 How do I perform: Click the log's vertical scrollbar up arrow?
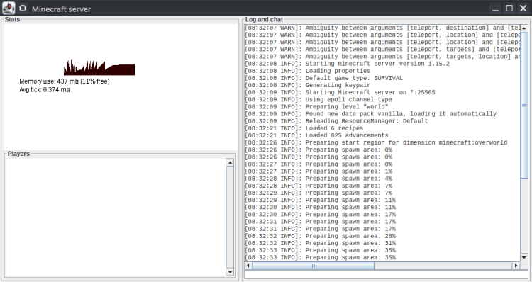click(x=524, y=28)
